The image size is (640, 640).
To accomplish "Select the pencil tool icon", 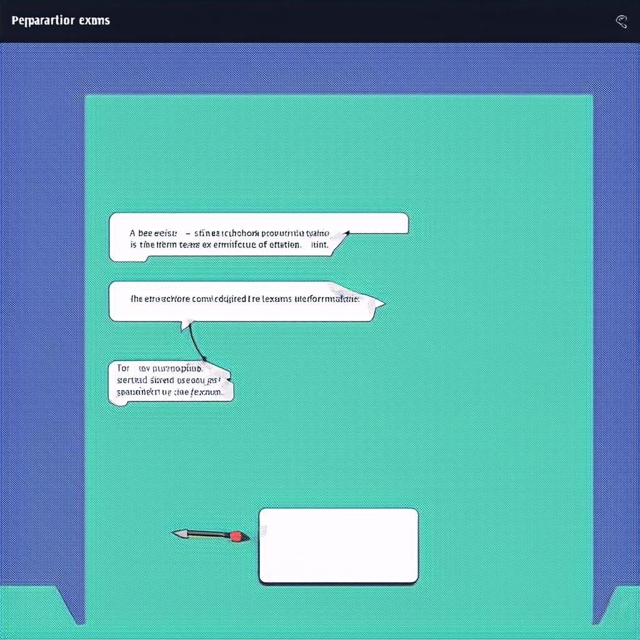I will point(209,534).
